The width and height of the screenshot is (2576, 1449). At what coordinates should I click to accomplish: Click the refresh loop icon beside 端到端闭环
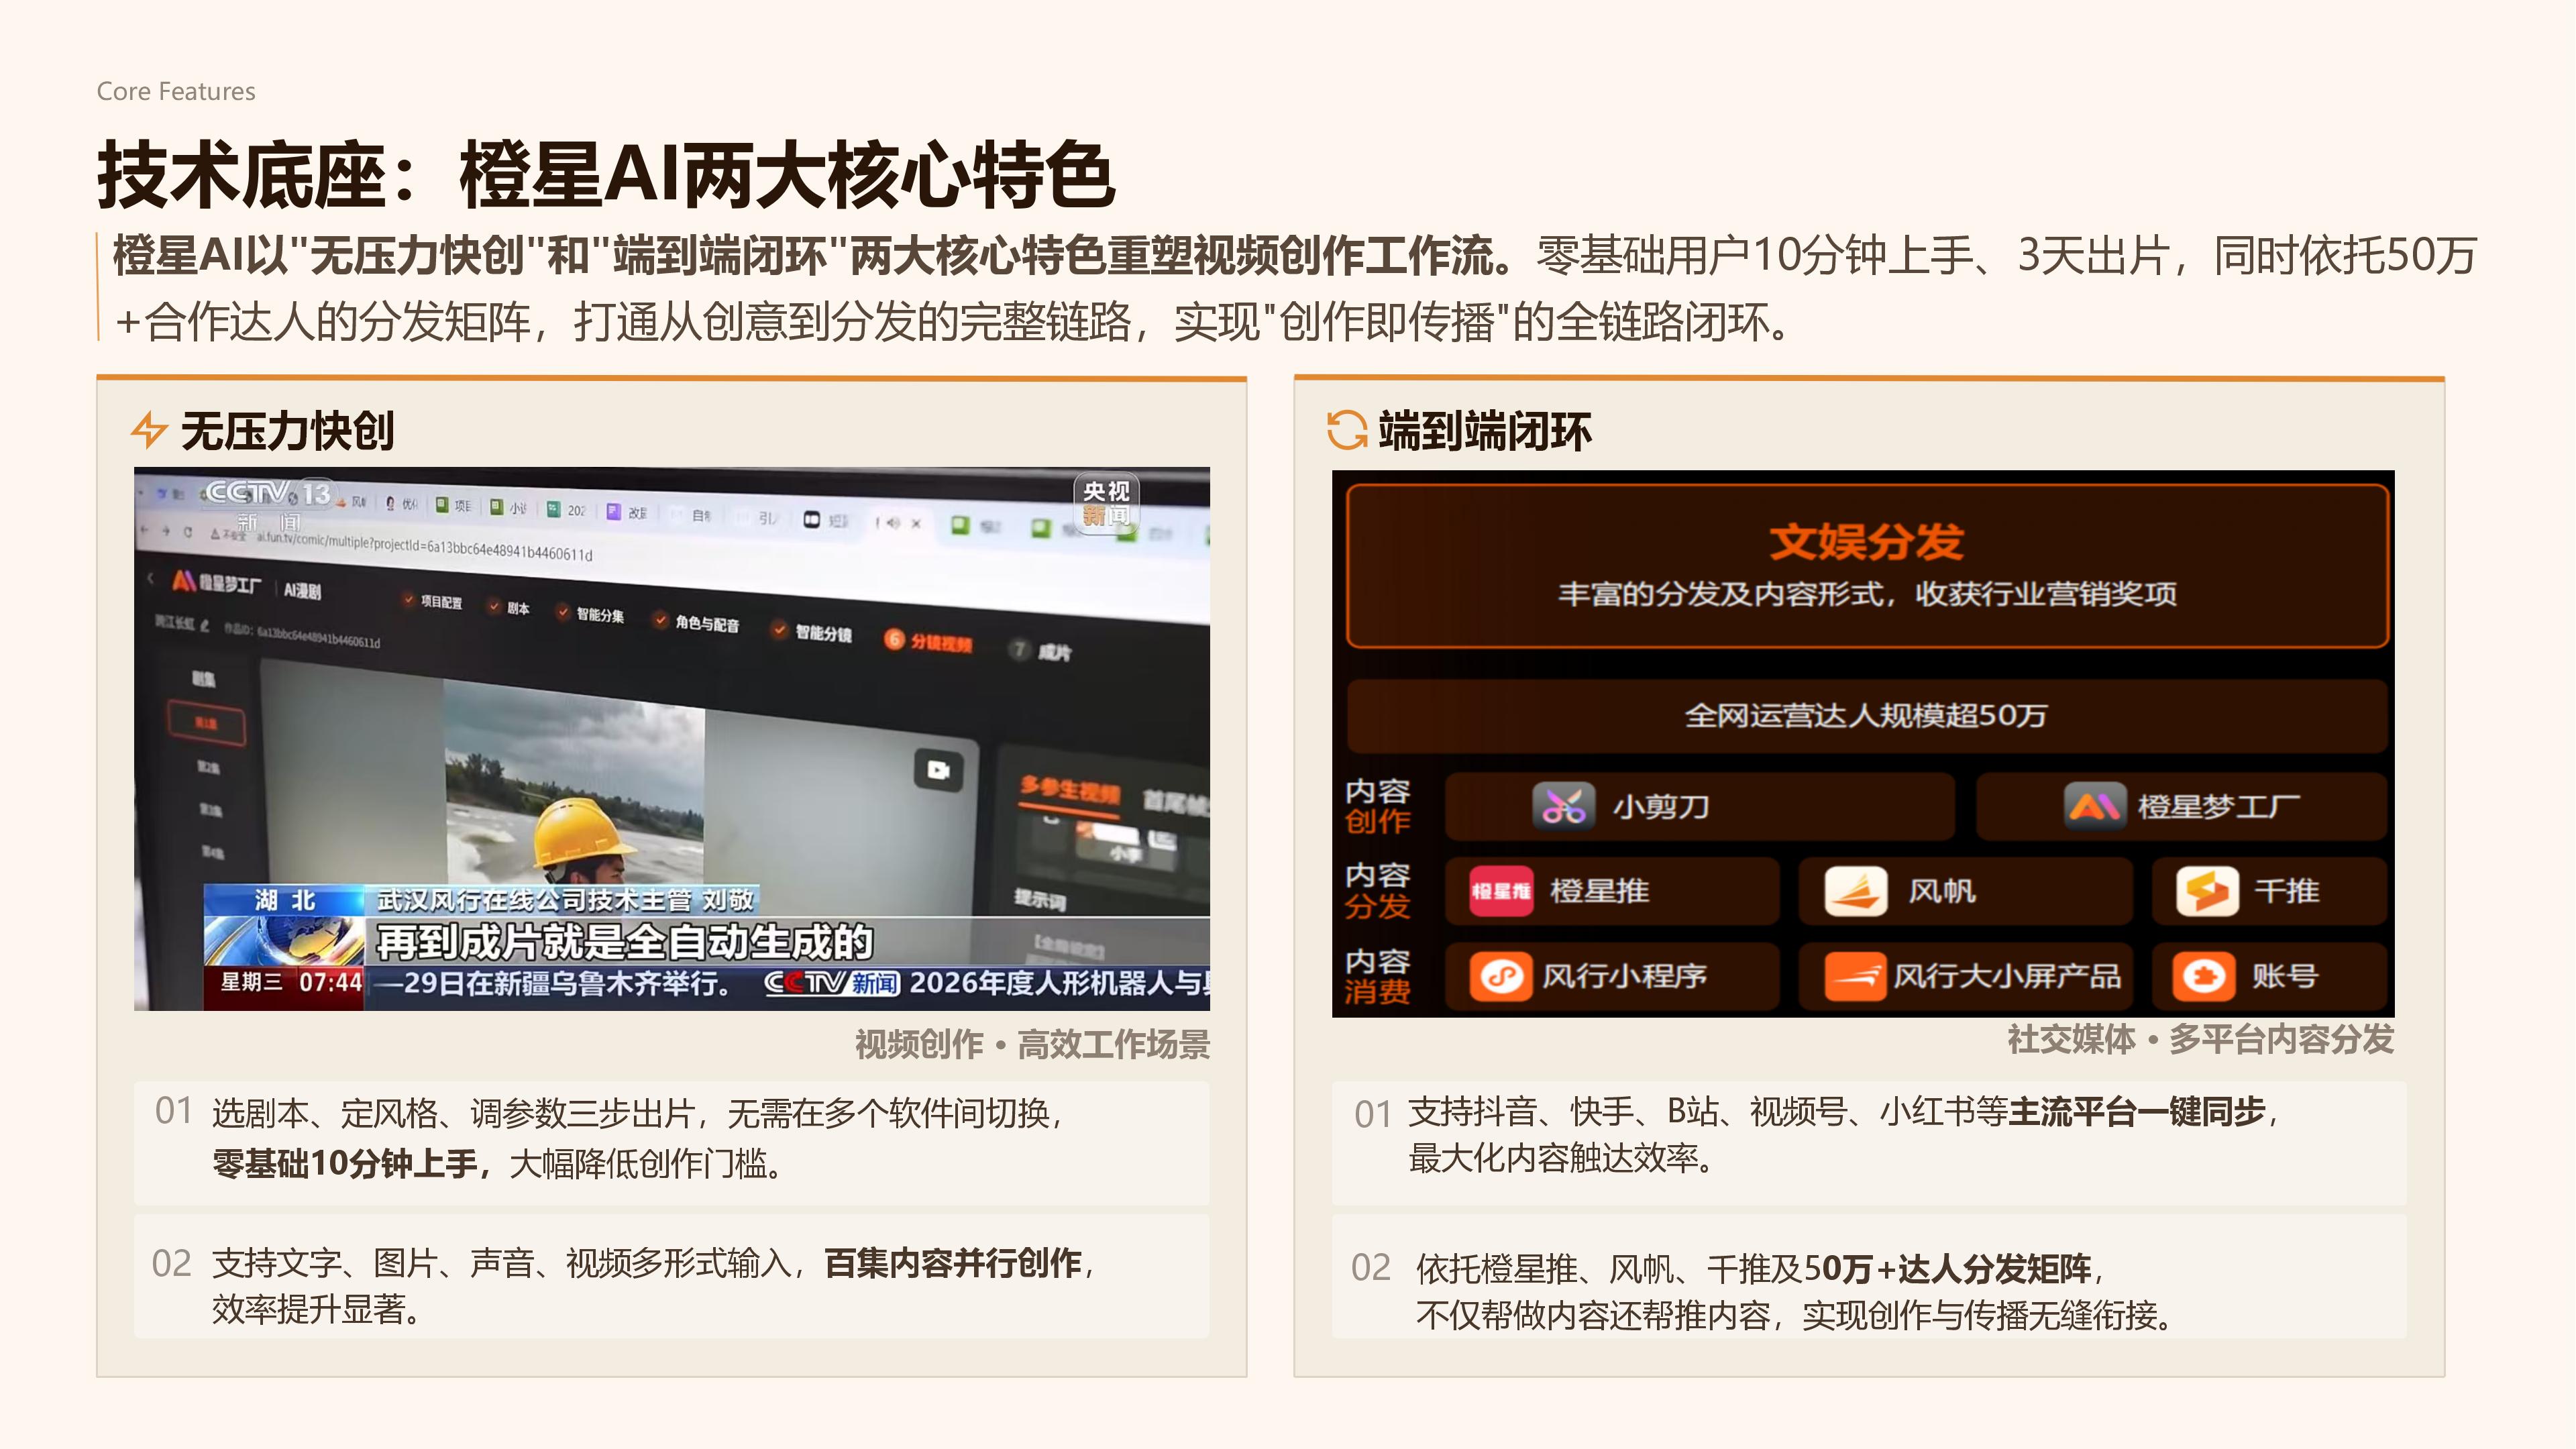click(x=1346, y=430)
